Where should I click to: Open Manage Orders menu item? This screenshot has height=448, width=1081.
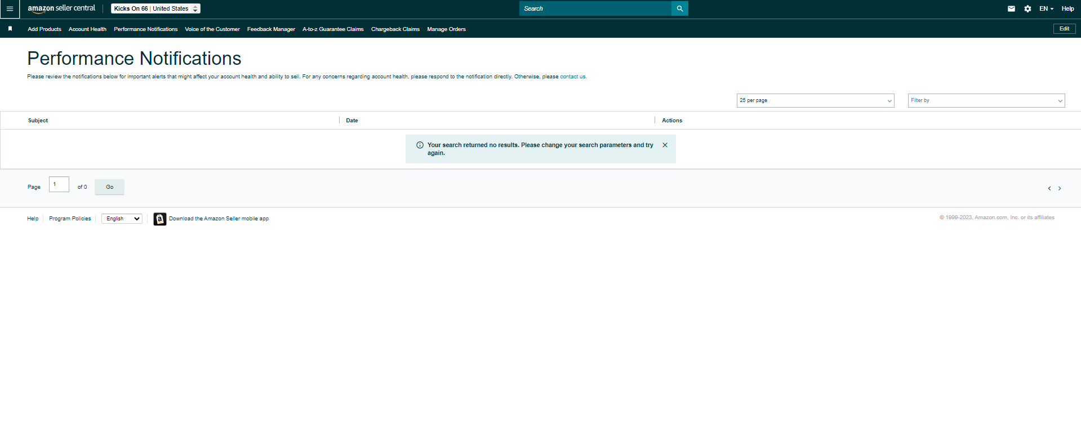[446, 29]
